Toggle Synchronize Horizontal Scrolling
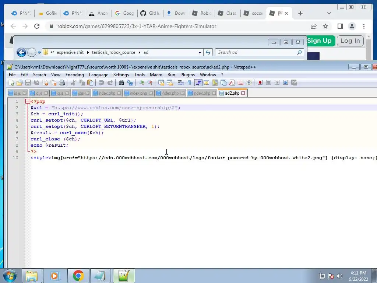This screenshot has width=377, height=283. [x=170, y=83]
